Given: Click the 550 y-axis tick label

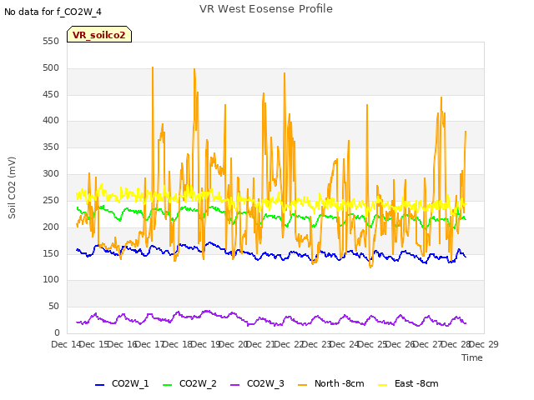Looking at the screenshot, I should pyautogui.click(x=51, y=41).
